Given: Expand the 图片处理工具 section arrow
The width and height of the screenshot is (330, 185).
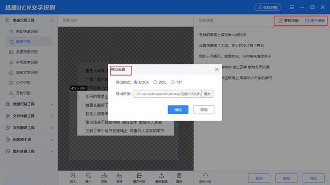Looking at the screenshot, I should pyautogui.click(x=52, y=151).
